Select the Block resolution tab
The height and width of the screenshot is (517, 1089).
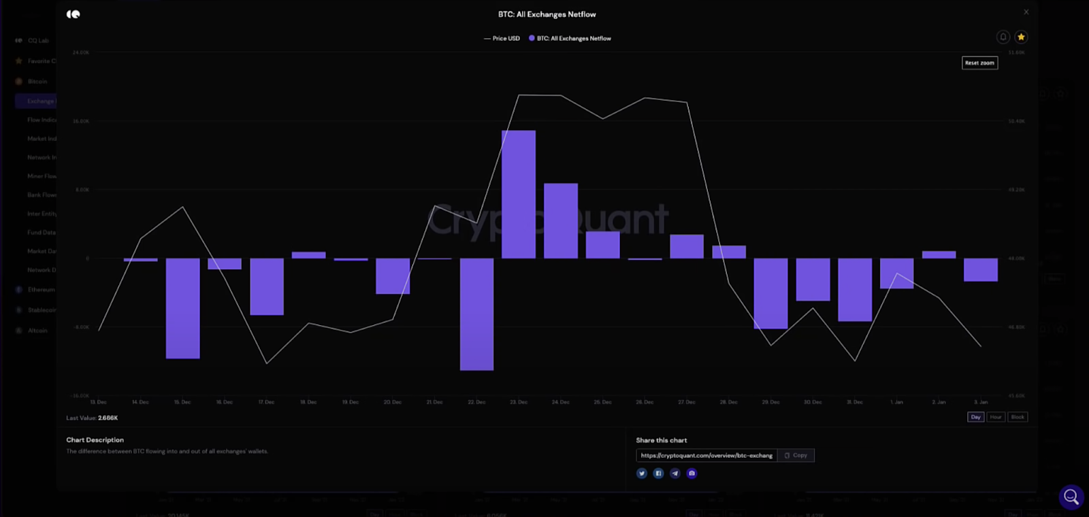[1018, 417]
